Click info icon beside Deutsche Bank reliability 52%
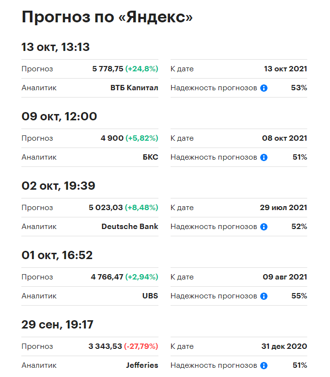 [x=264, y=227]
